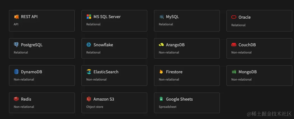
Task: Pick the Firestore non-relational card
Action: pos(187,76)
